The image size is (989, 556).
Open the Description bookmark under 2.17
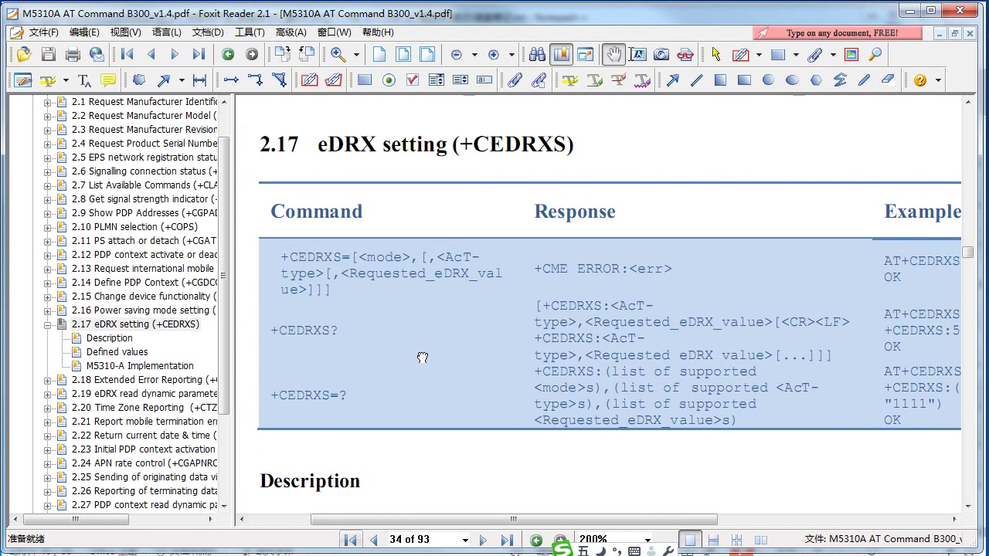pyautogui.click(x=109, y=338)
